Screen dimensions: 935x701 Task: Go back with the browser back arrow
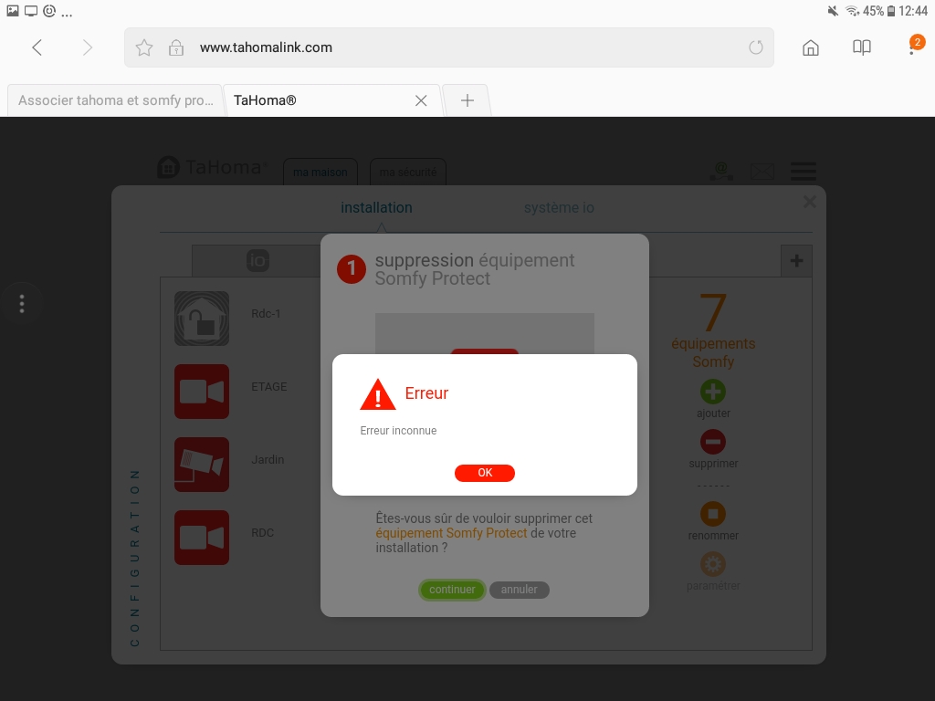coord(37,47)
